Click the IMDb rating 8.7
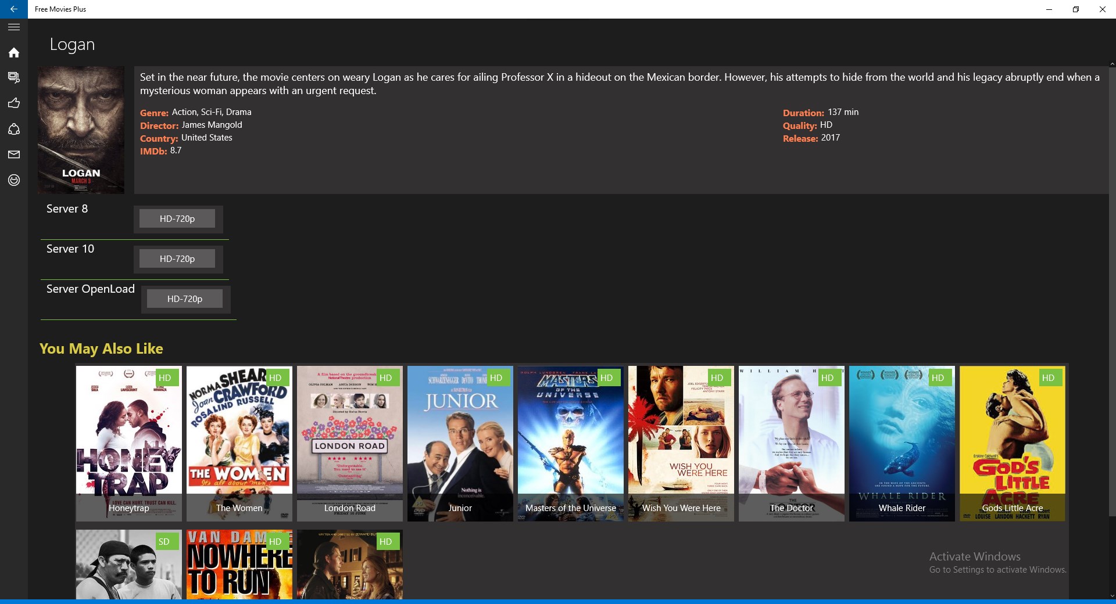 tap(176, 150)
